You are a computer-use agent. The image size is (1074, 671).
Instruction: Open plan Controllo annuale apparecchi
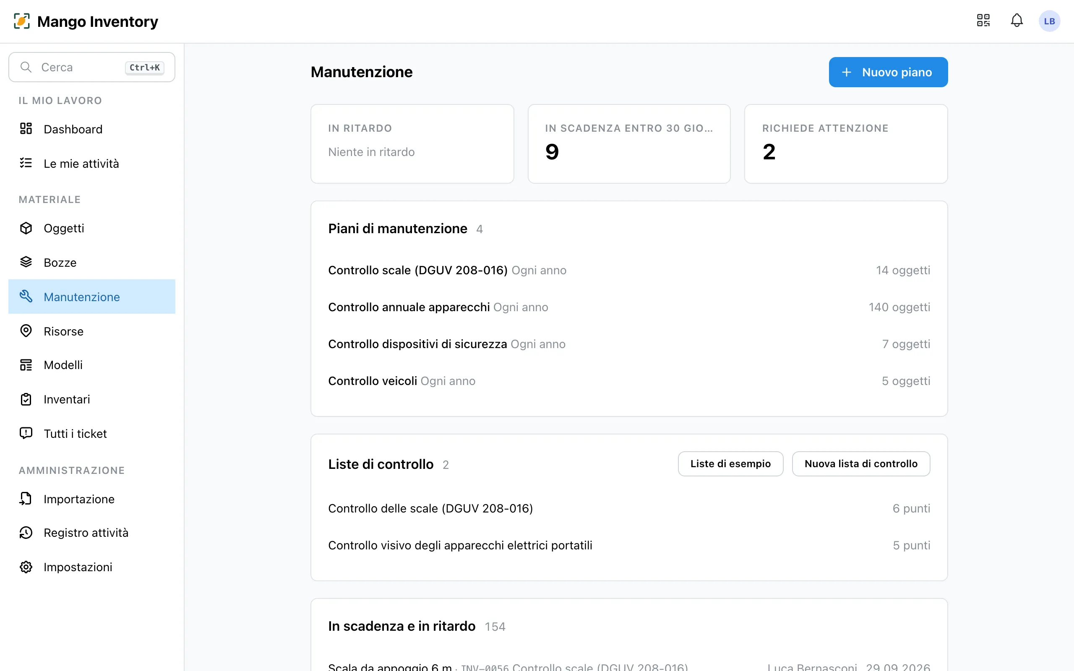(x=629, y=307)
